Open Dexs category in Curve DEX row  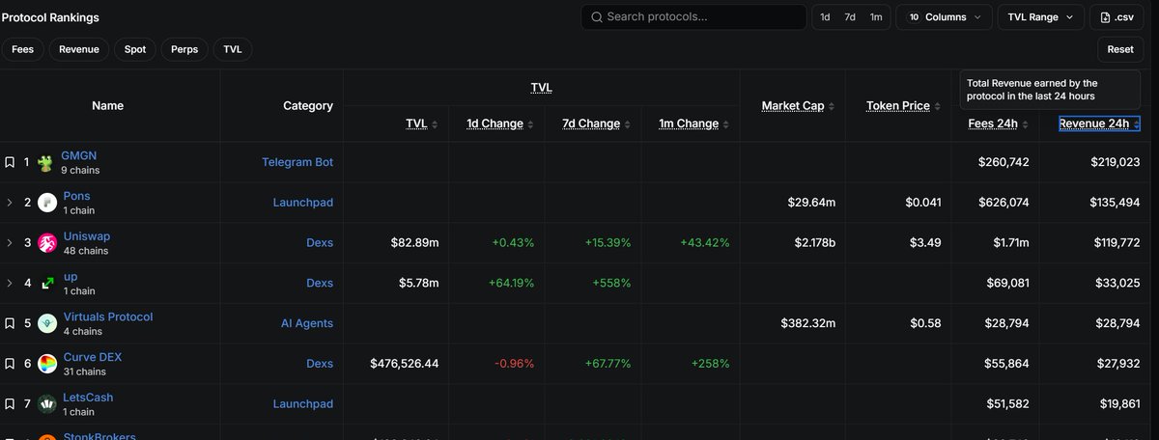tap(319, 364)
